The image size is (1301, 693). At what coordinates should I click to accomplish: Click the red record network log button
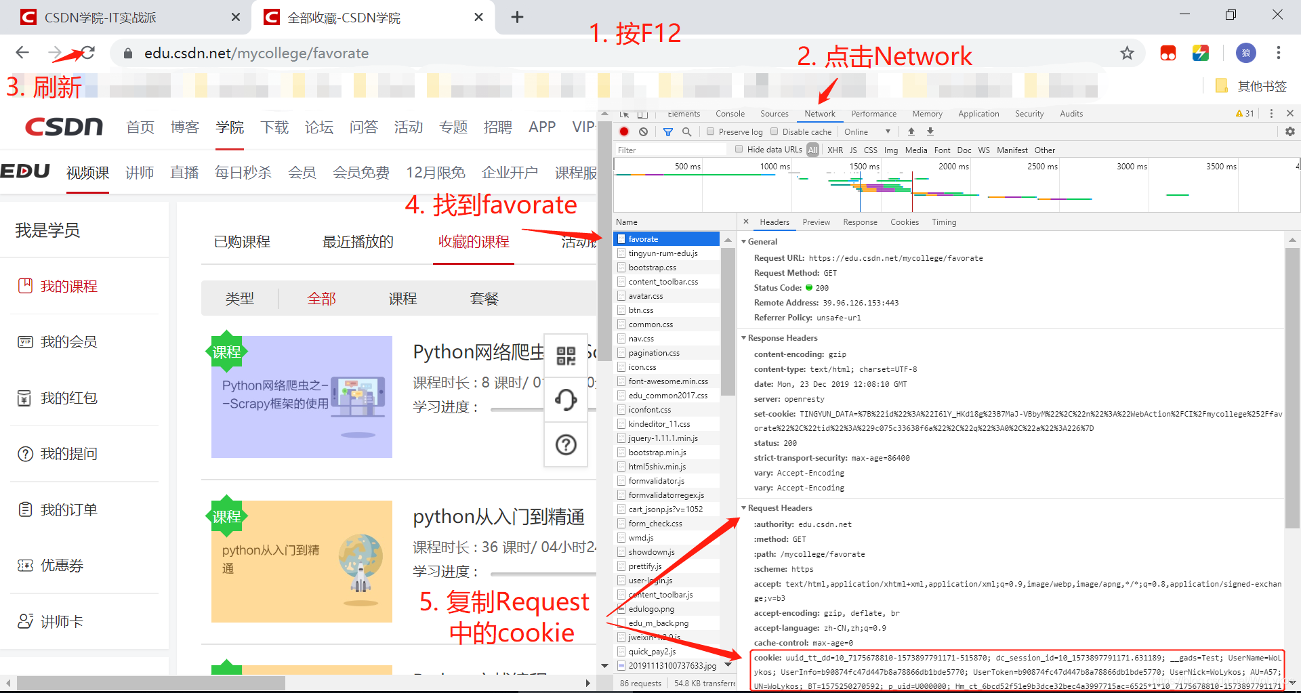pos(624,131)
